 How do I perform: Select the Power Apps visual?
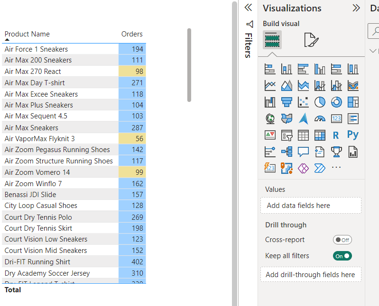pos(303,168)
